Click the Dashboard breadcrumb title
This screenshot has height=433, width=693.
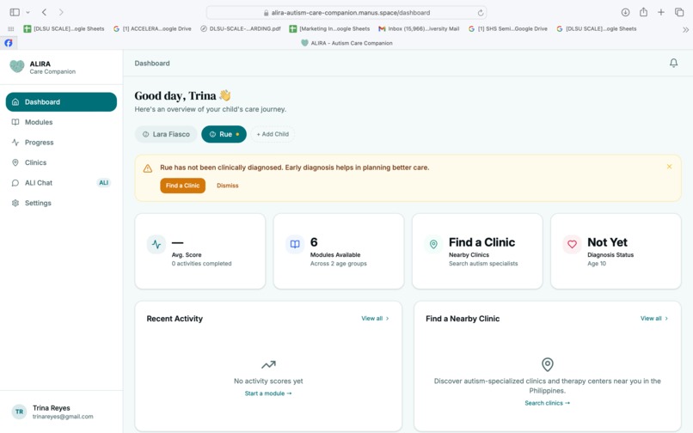pos(152,64)
